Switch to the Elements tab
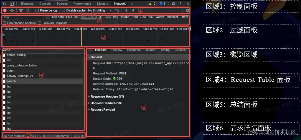 [x=27, y=4]
